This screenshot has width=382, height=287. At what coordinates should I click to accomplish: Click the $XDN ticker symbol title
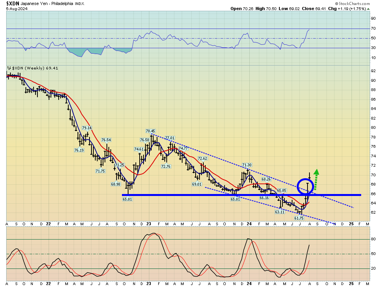point(13,3)
